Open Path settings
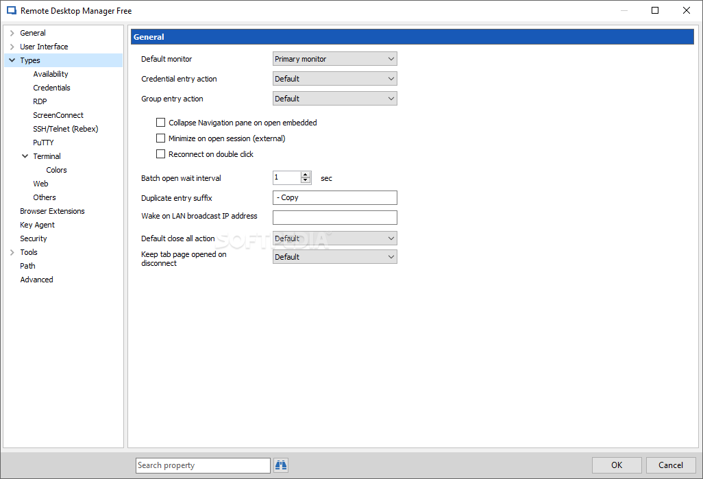Viewport: 703px width, 479px height. coord(27,266)
